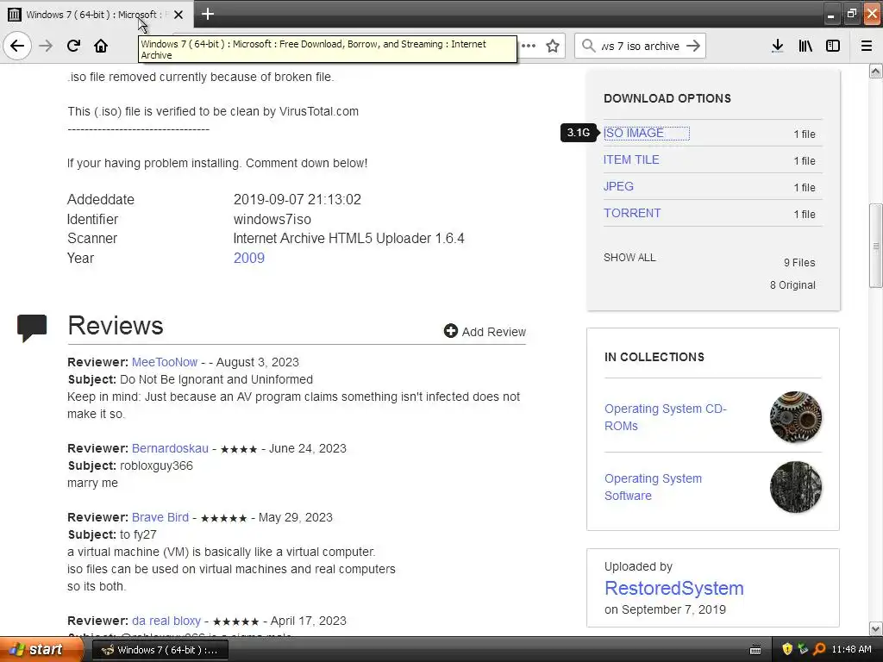Screen dimensions: 883x662
Task: Submit the search with the arrow button
Action: click(x=693, y=46)
